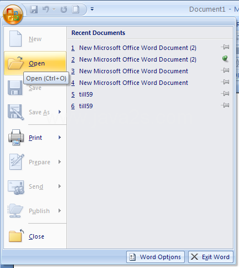239x268 pixels.
Task: Pin recent document 1 to the list
Action: tap(225, 47)
